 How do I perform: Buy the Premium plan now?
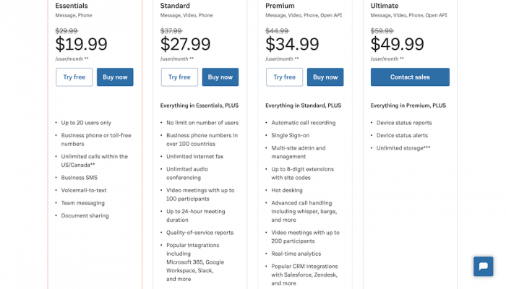click(325, 77)
